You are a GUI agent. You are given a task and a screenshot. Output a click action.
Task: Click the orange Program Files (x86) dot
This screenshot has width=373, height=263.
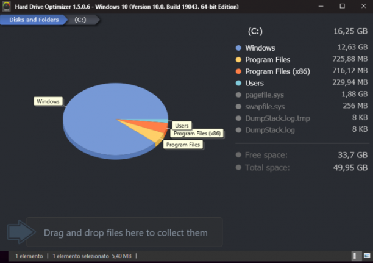click(238, 71)
